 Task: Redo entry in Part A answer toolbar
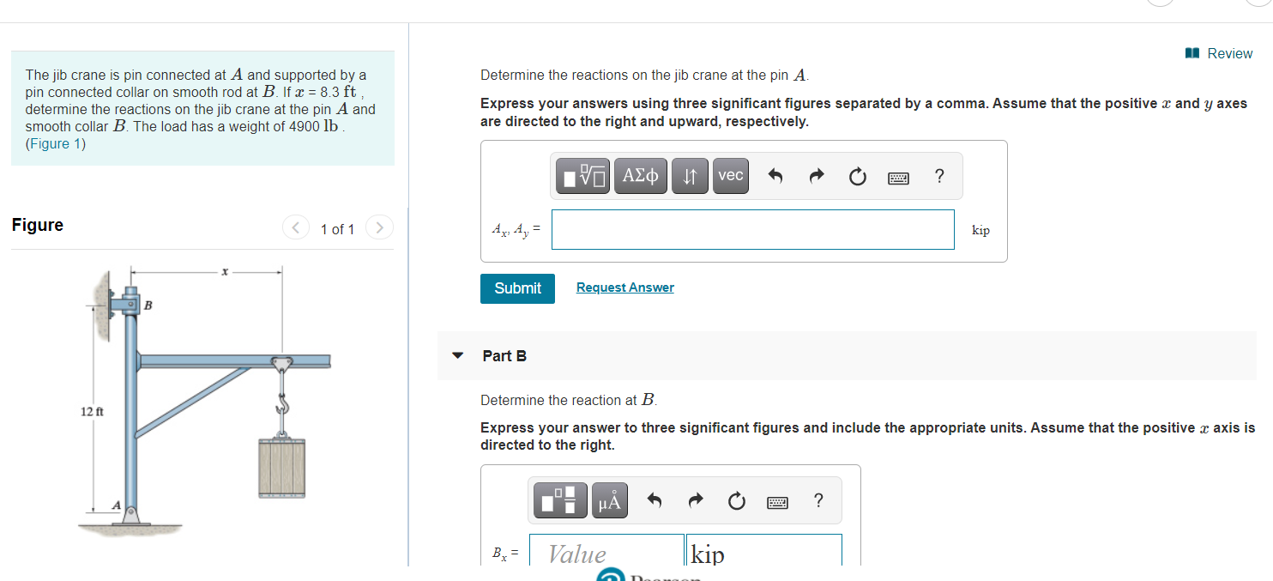pos(817,177)
